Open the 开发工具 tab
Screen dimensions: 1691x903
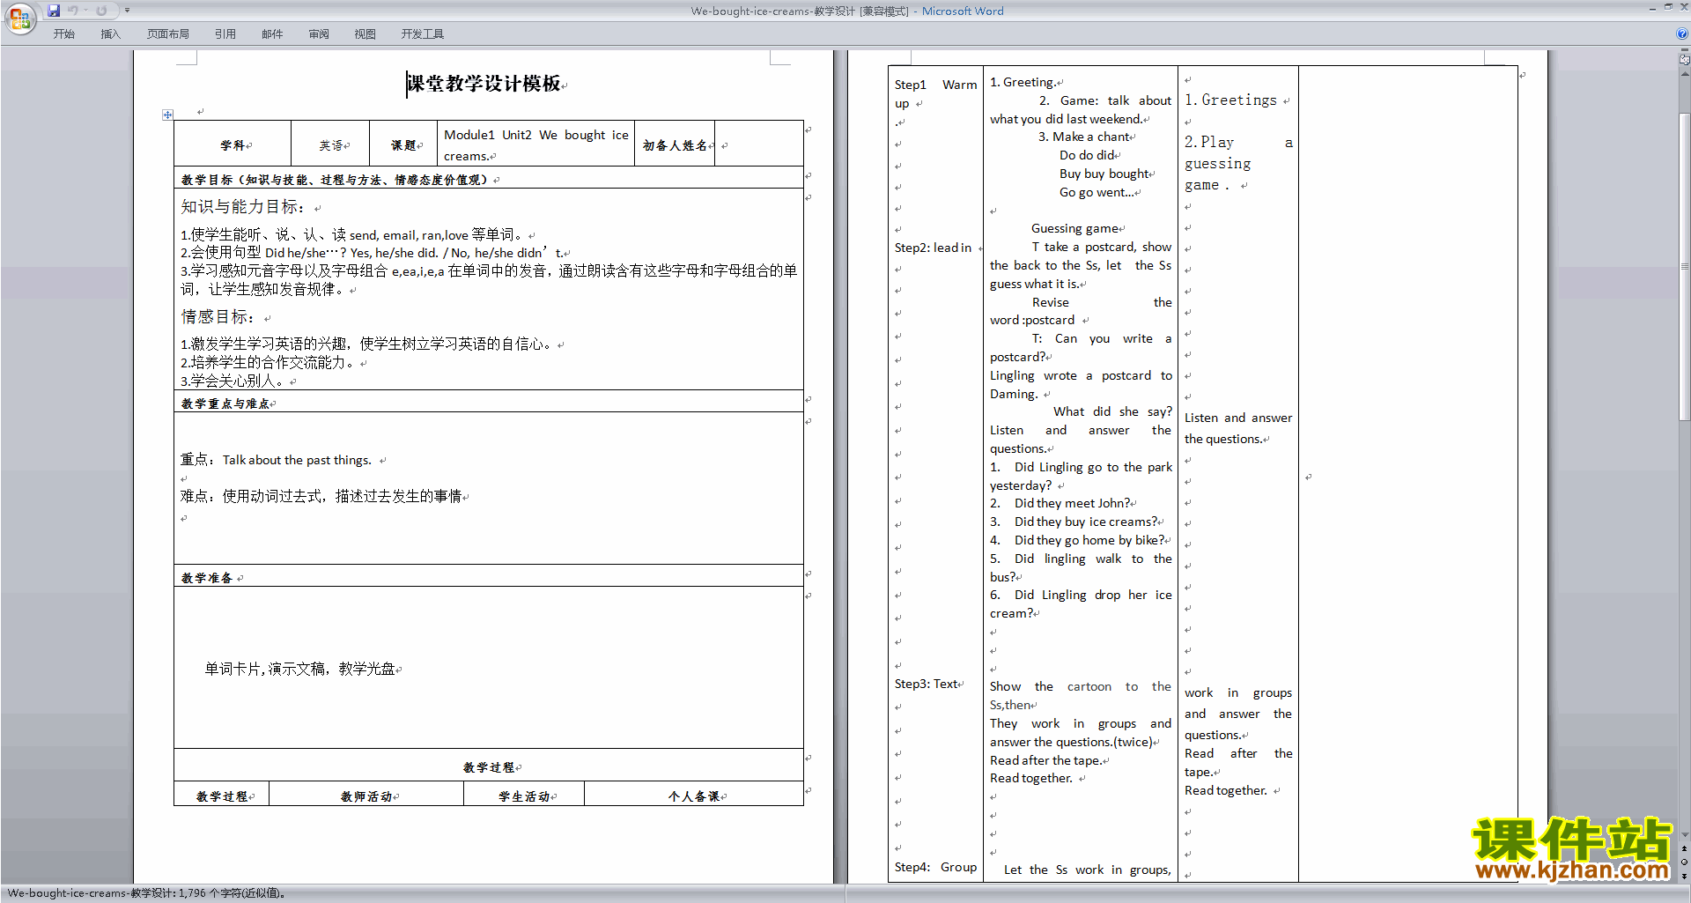(x=423, y=34)
